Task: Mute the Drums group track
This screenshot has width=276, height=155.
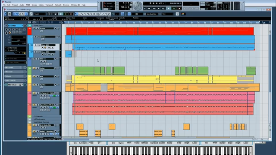Action: (x=34, y=28)
